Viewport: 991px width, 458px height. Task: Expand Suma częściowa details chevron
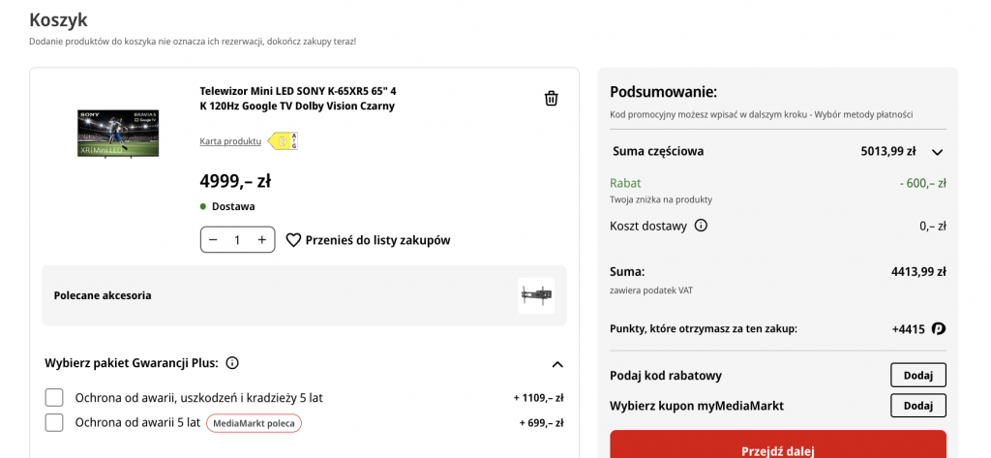(937, 152)
